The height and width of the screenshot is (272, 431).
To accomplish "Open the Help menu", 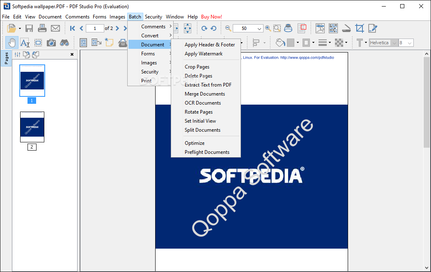I will pos(193,17).
